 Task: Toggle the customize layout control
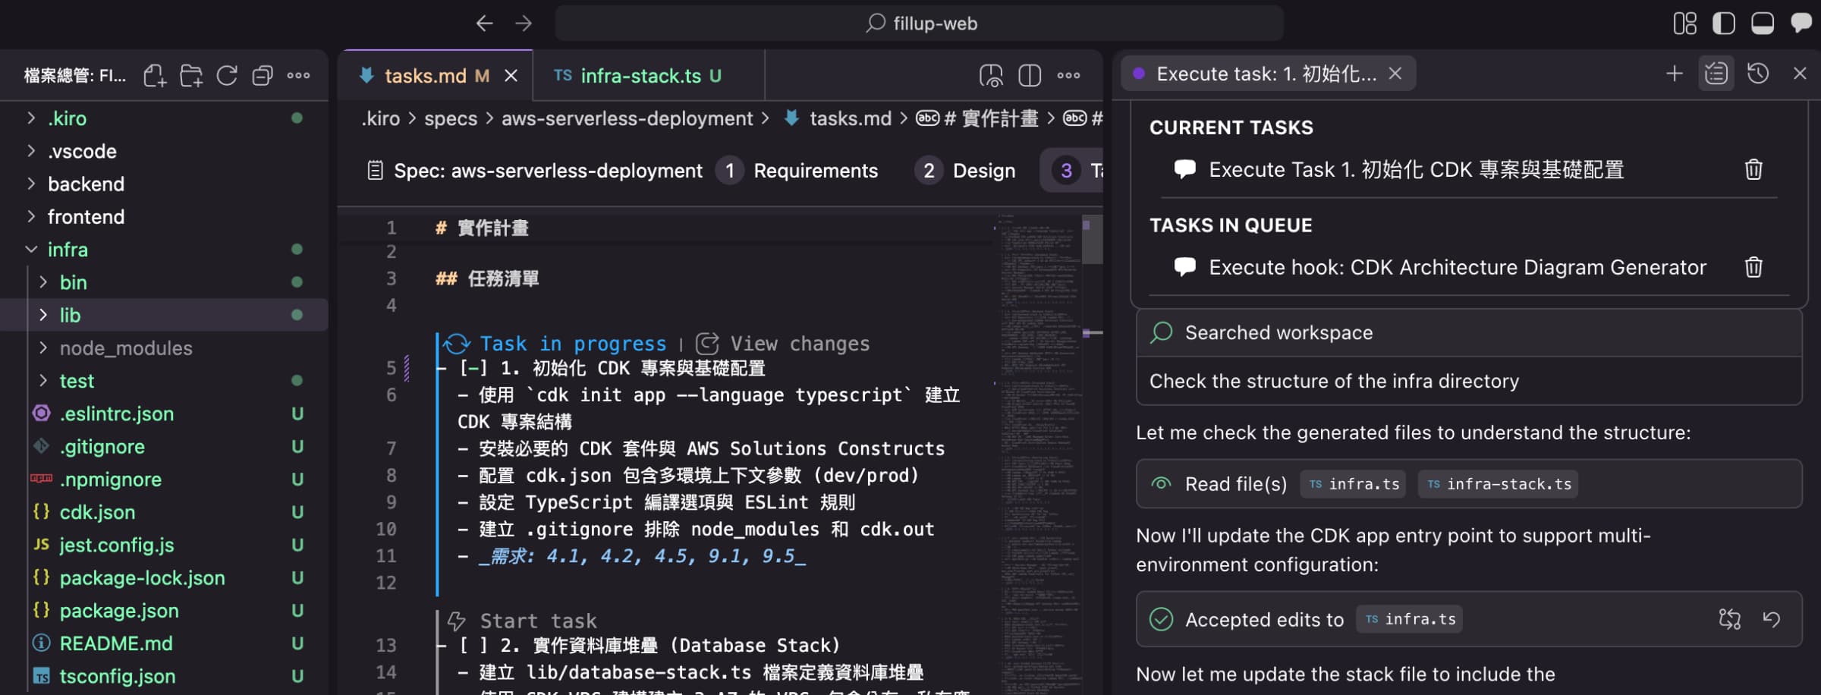point(1686,24)
